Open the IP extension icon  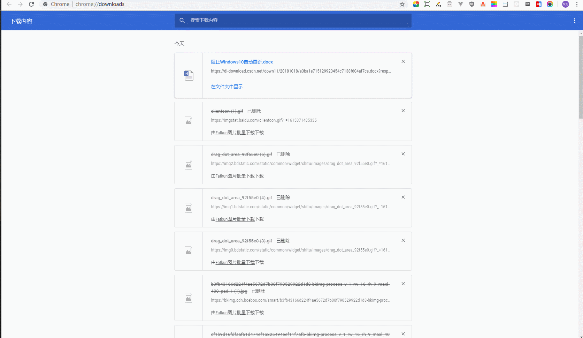[x=528, y=4]
